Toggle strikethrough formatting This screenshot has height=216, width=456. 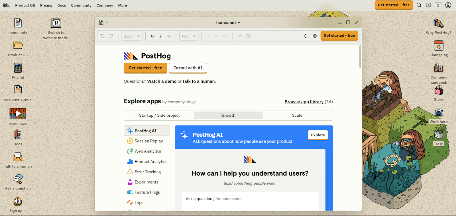[x=169, y=36]
